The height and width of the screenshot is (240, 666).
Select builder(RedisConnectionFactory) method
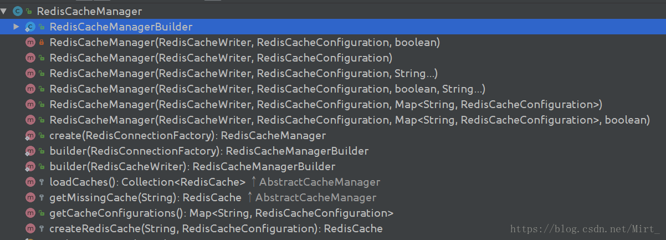point(209,151)
